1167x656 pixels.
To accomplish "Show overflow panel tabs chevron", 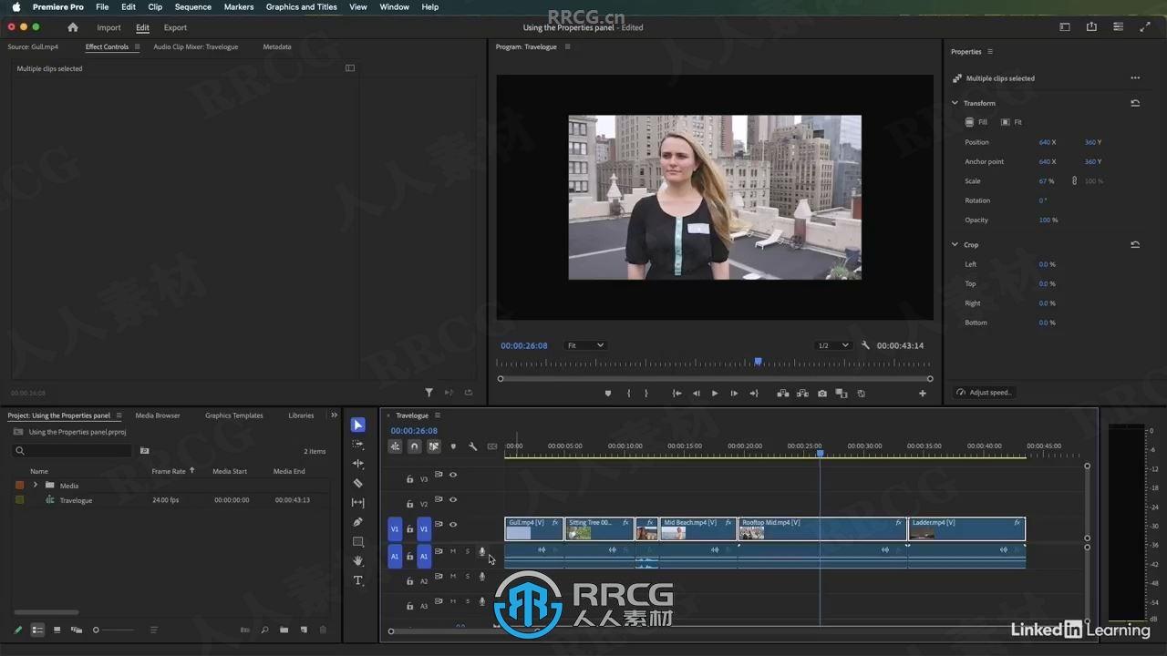I will click(334, 415).
